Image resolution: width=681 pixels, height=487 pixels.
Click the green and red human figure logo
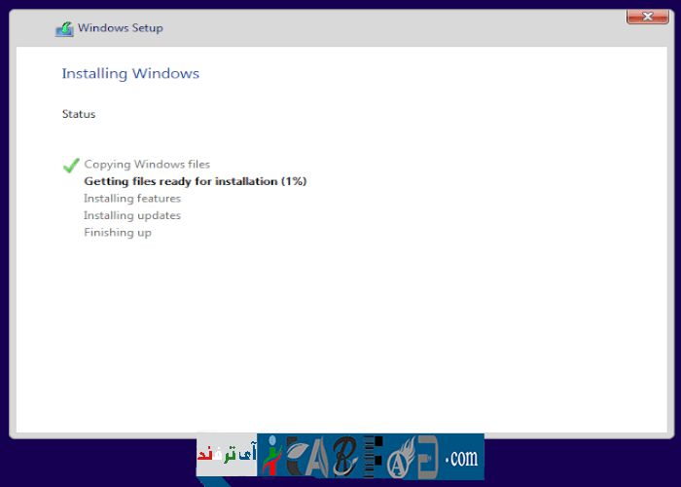tap(269, 457)
